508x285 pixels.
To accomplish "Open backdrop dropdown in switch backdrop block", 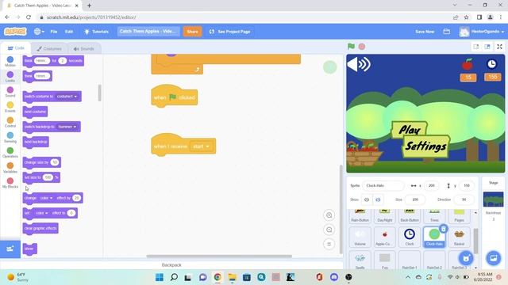I will pyautogui.click(x=67, y=127).
